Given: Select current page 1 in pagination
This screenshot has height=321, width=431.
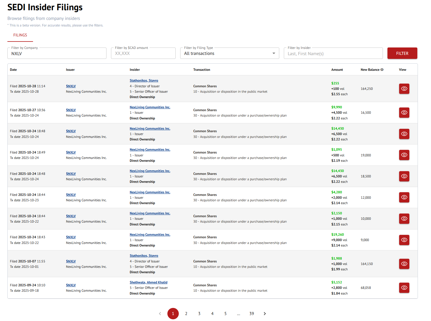Looking at the screenshot, I should click(173, 314).
